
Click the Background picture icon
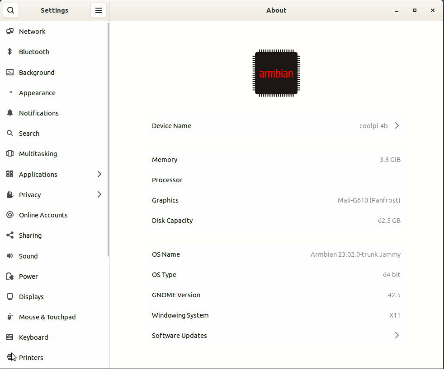pyautogui.click(x=10, y=72)
